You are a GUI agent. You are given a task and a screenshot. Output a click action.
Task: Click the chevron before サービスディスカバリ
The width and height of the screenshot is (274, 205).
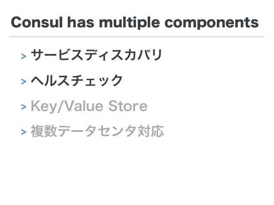[x=24, y=56]
